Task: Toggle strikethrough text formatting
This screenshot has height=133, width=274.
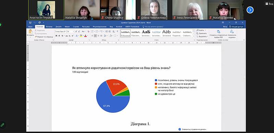Action: 66,36
